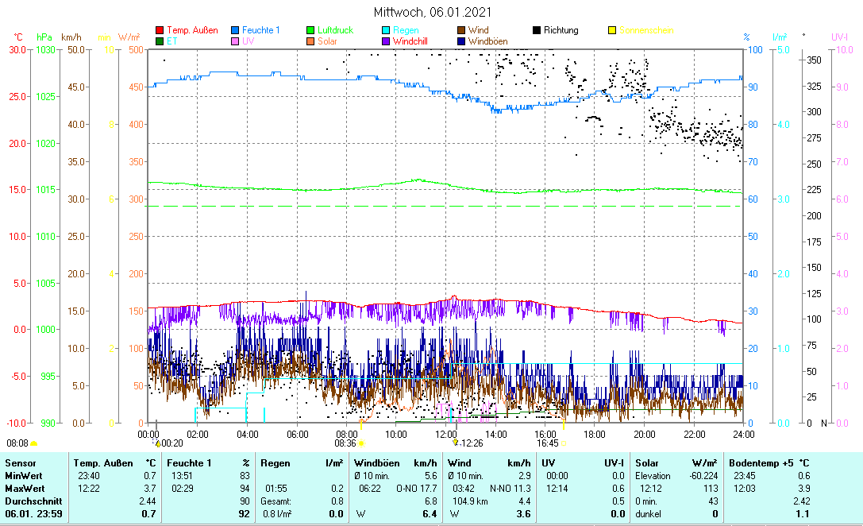This screenshot has width=863, height=526.
Task: Click the black Richtung legend square
Action: pyautogui.click(x=537, y=31)
